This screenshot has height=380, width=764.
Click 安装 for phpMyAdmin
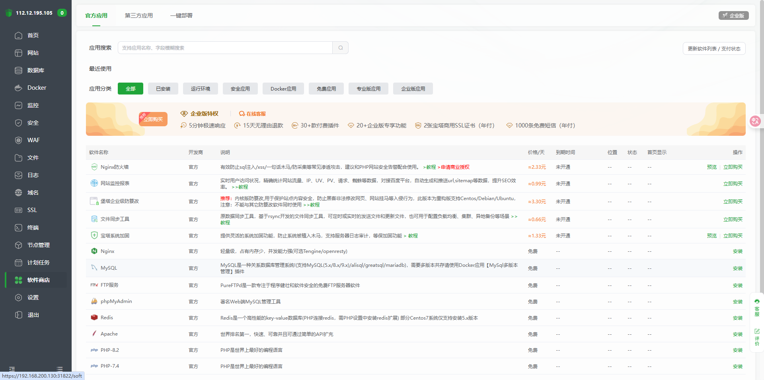[x=738, y=302]
